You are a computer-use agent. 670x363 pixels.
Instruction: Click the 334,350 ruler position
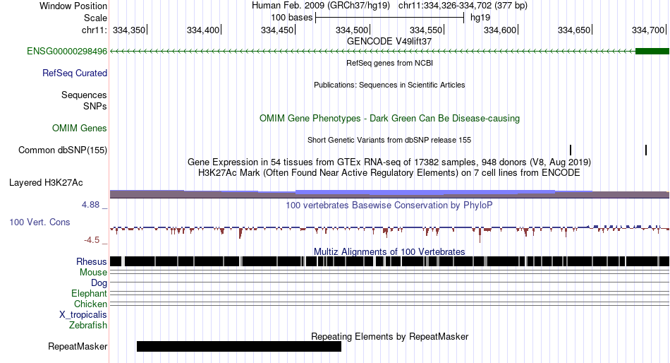click(x=129, y=30)
